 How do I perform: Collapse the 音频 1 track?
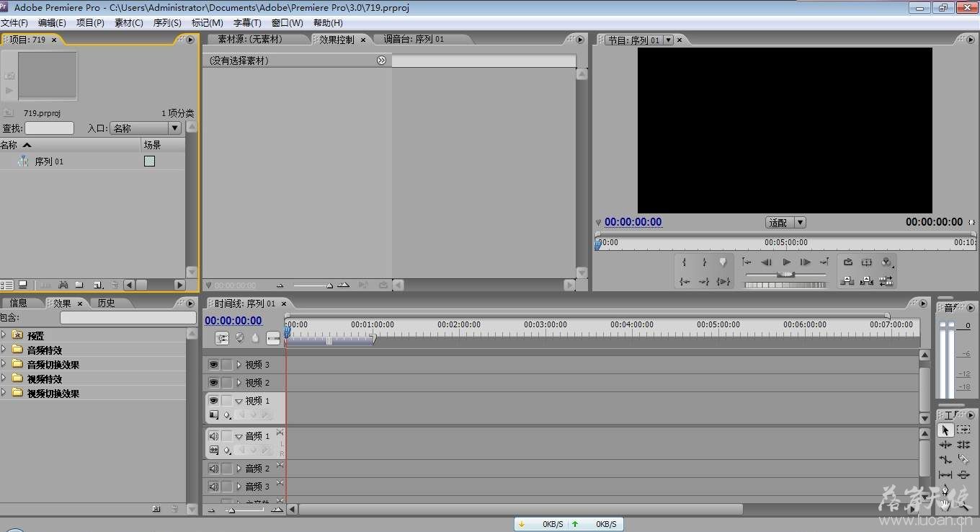click(239, 436)
